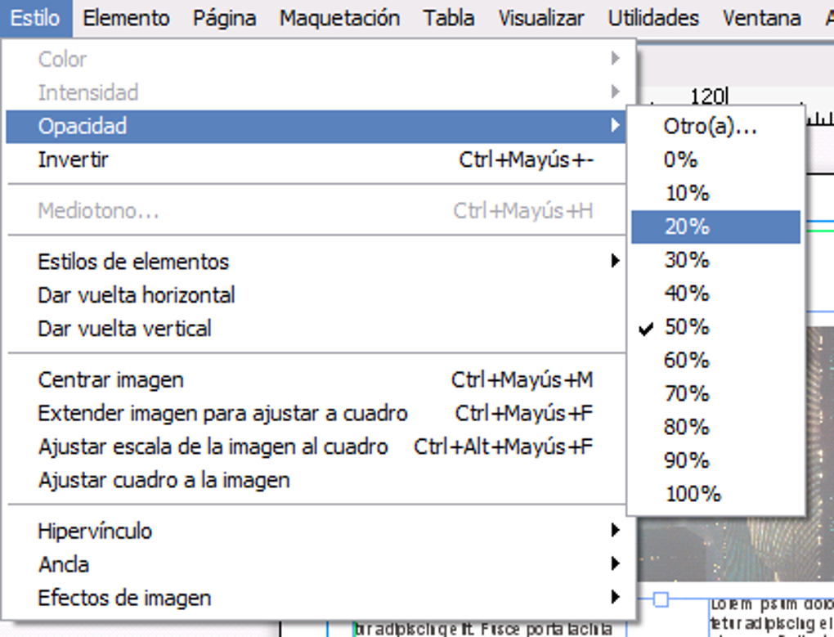
Task: Choose Otro(a)... opacity option
Action: [710, 126]
